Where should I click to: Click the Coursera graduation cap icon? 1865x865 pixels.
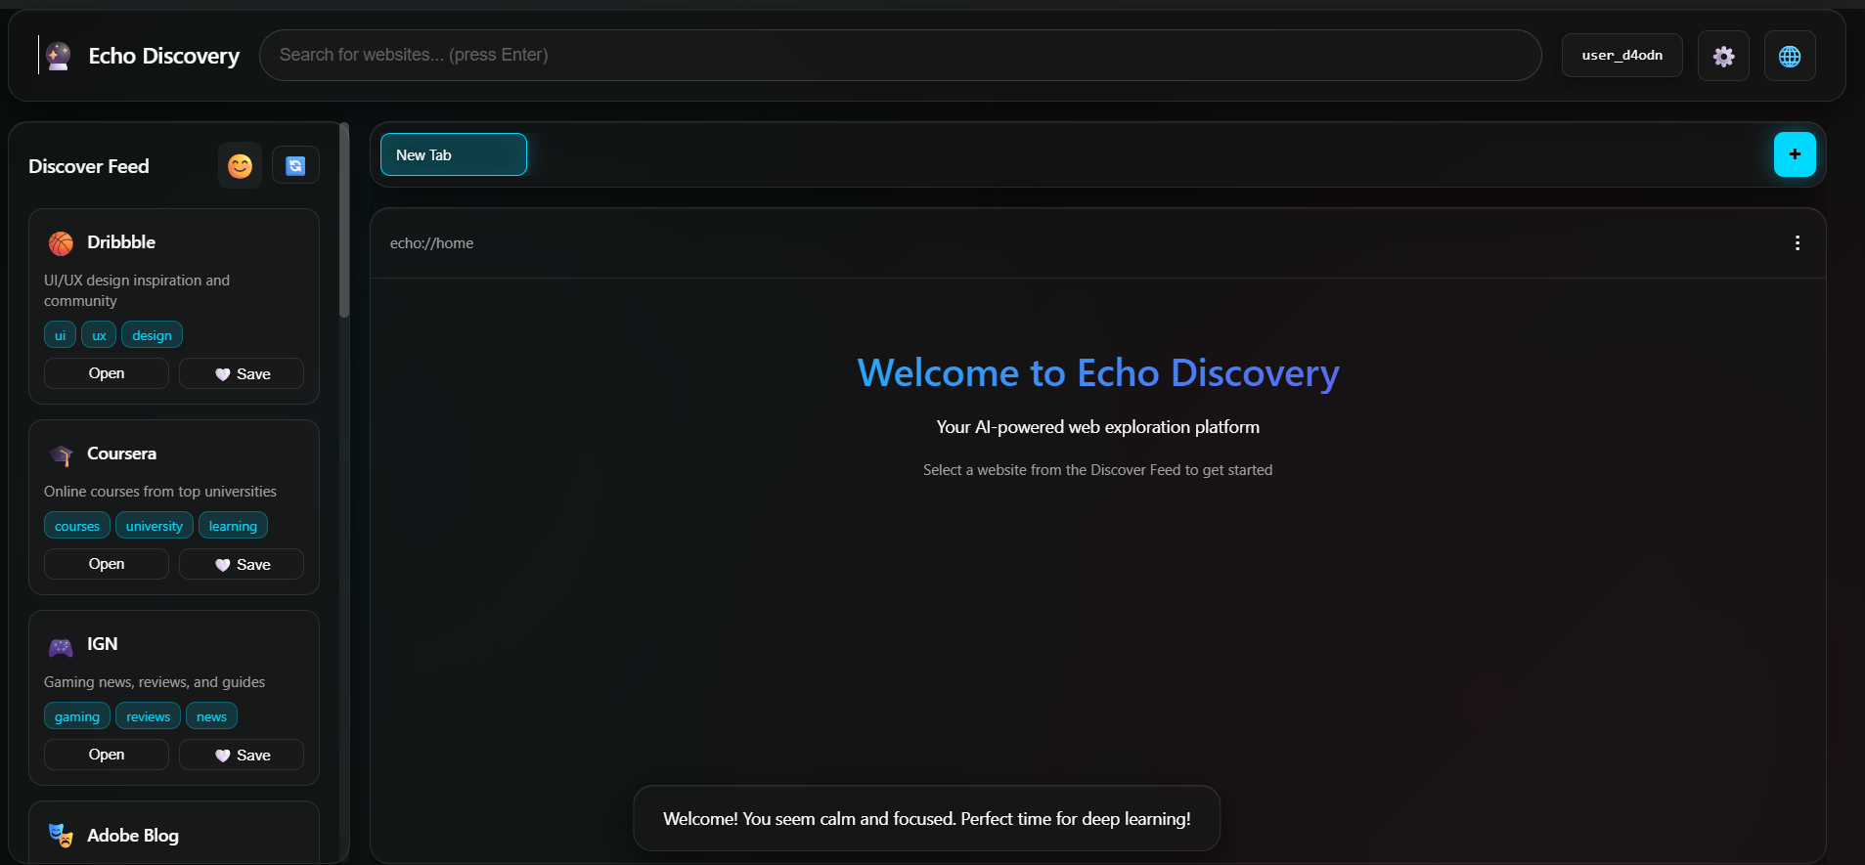pos(61,454)
